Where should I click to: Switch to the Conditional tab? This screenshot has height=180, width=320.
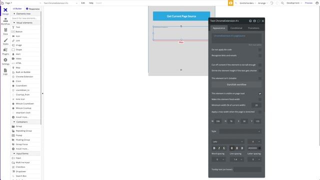click(236, 28)
